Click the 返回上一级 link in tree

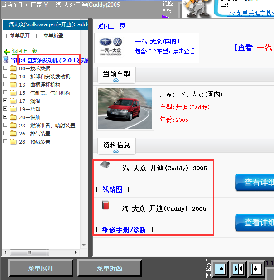(24, 51)
